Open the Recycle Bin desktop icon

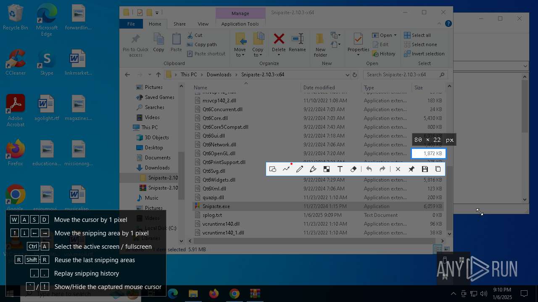15,18
